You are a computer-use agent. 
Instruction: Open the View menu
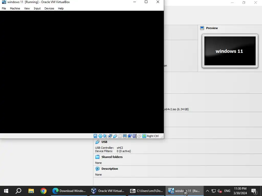27,8
